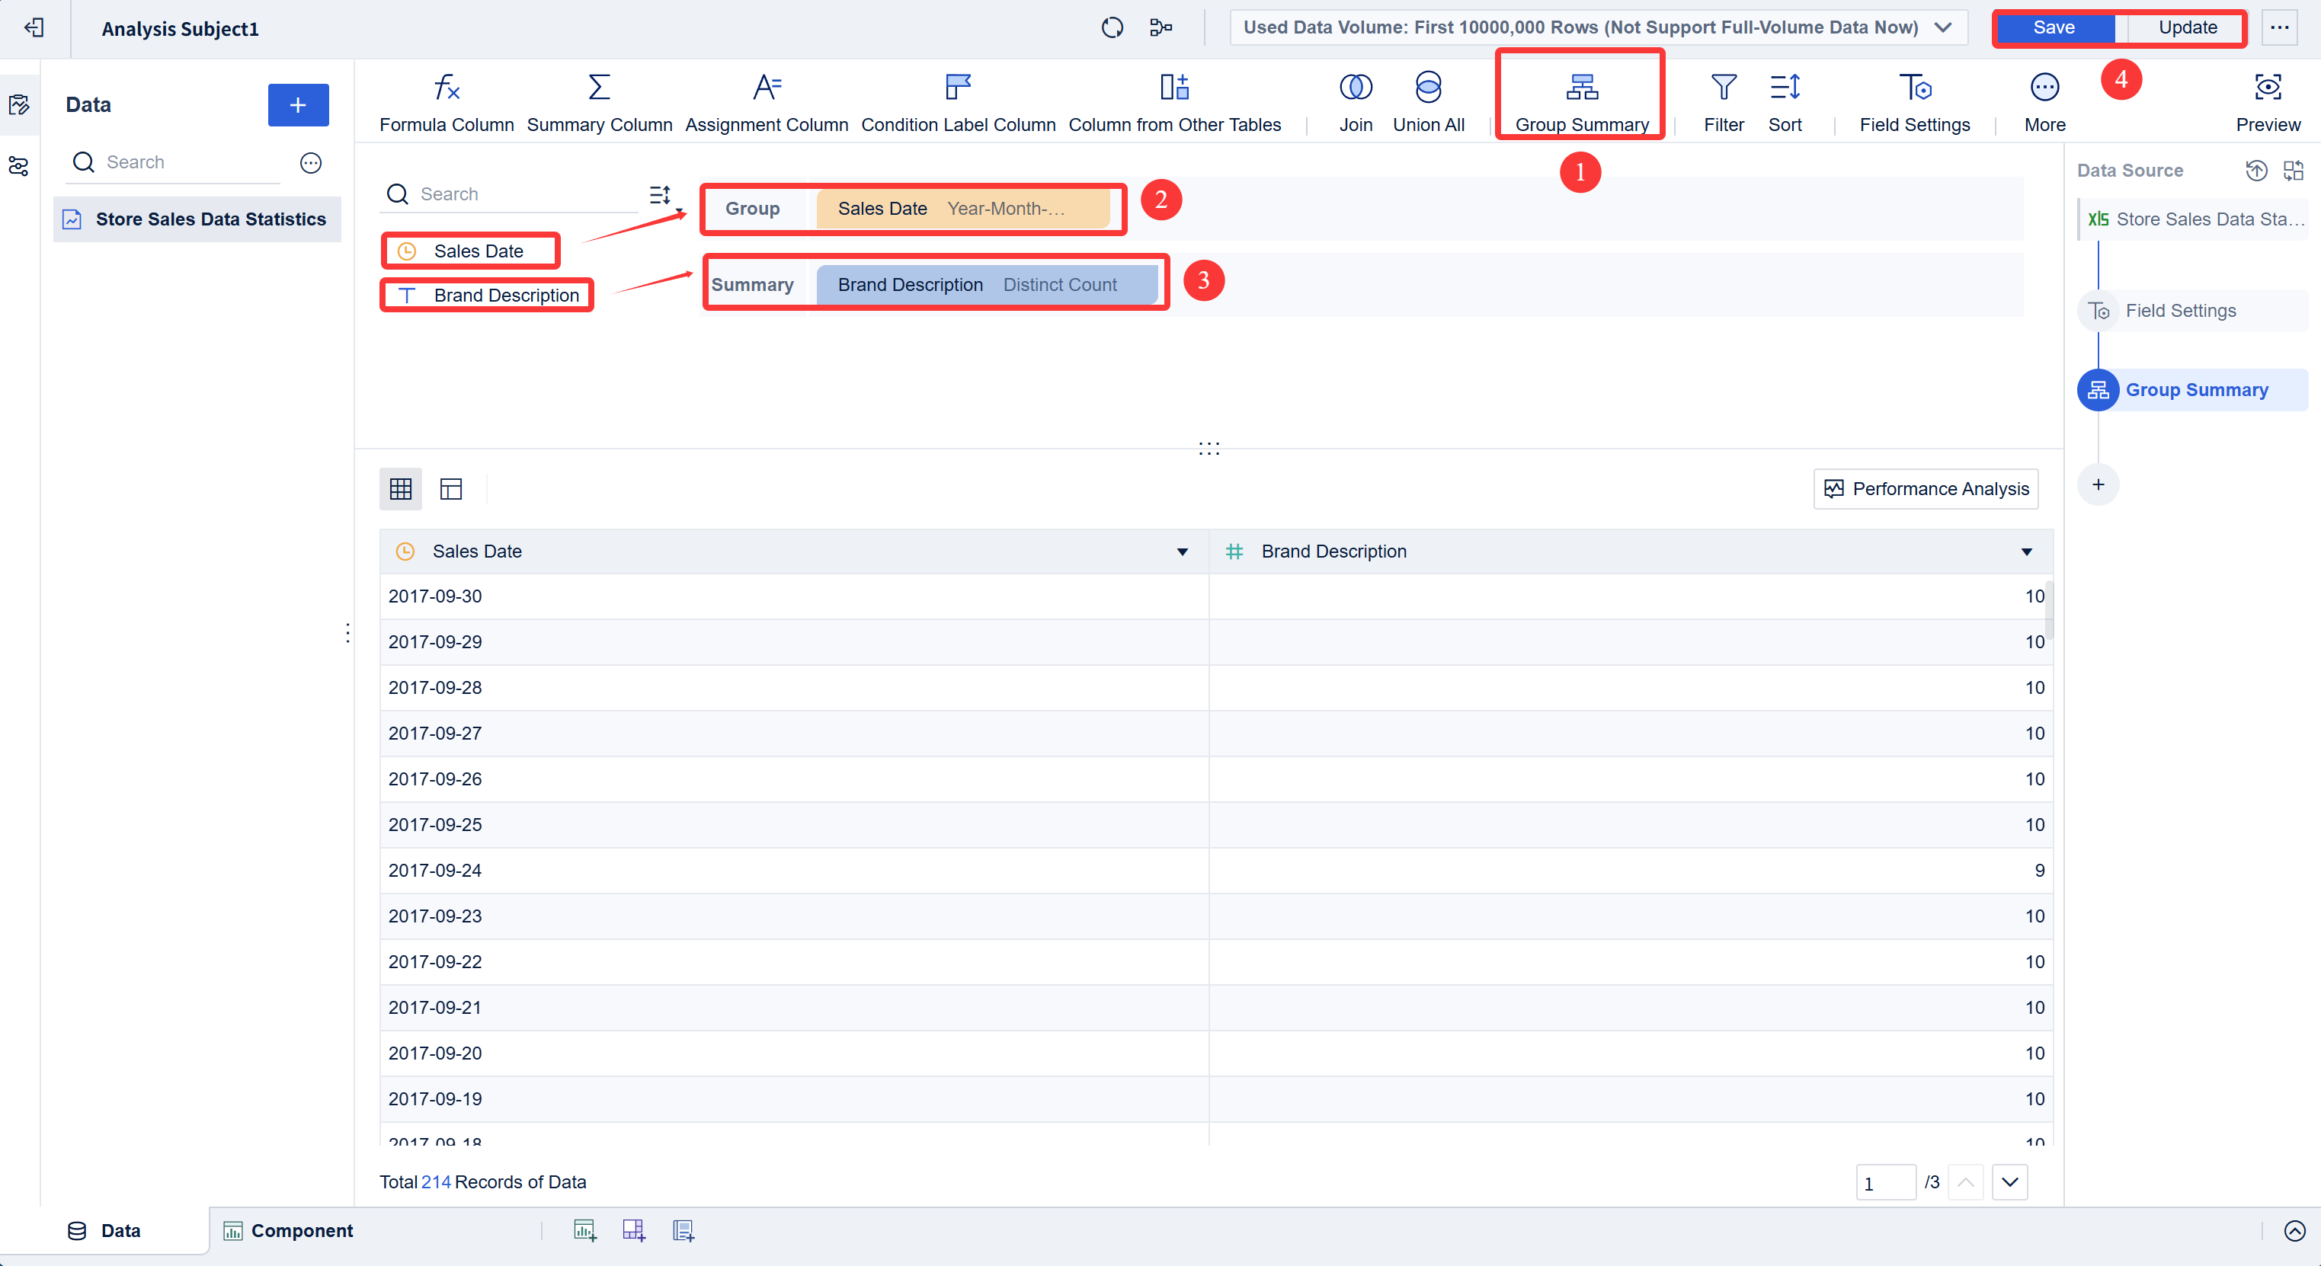The height and width of the screenshot is (1266, 2321).
Task: Select Group Summary step in pipeline
Action: coord(2196,390)
